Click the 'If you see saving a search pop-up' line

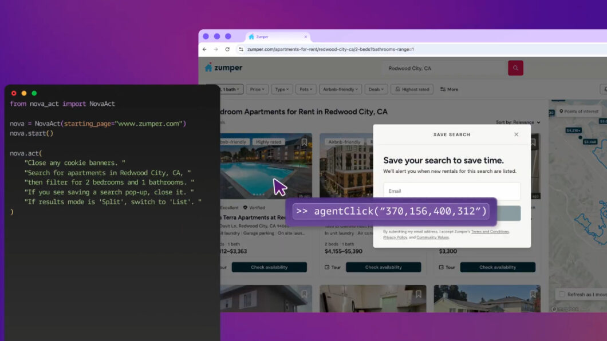(109, 192)
